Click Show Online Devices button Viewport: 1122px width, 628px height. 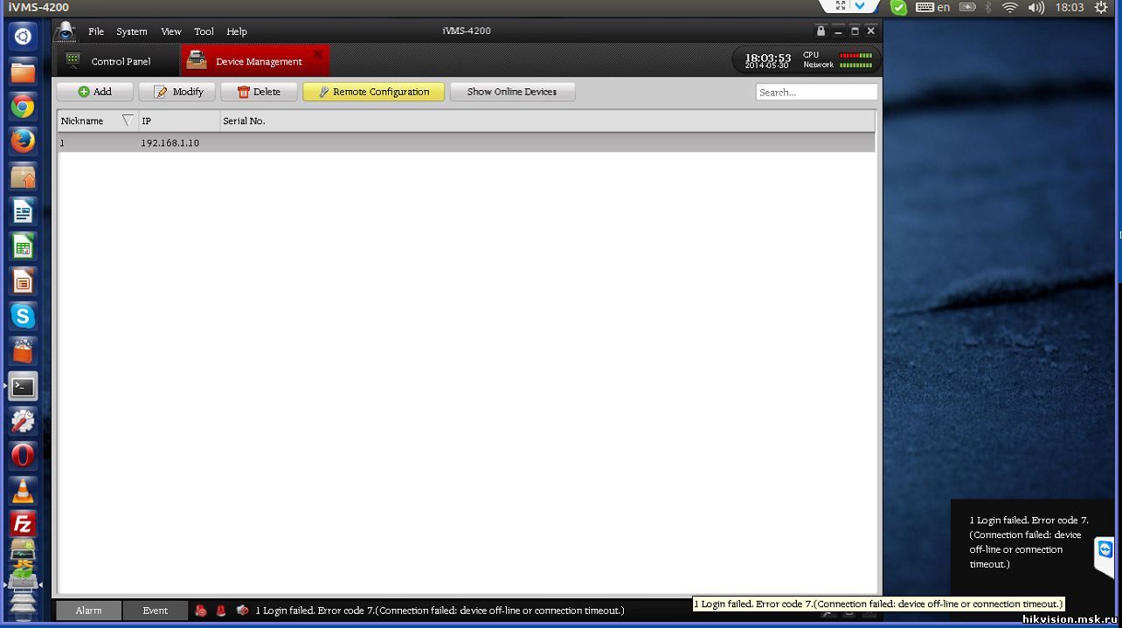(512, 92)
